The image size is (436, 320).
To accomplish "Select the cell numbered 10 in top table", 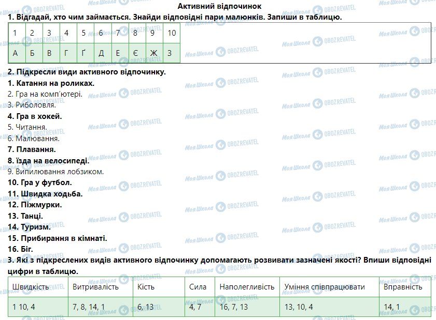I will (172, 33).
